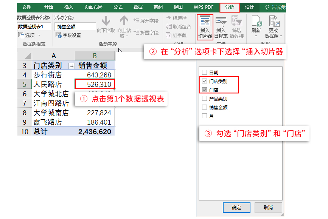328x219 pixels.
Task: Click Ungroup (取消组合)
Action: point(178,26)
